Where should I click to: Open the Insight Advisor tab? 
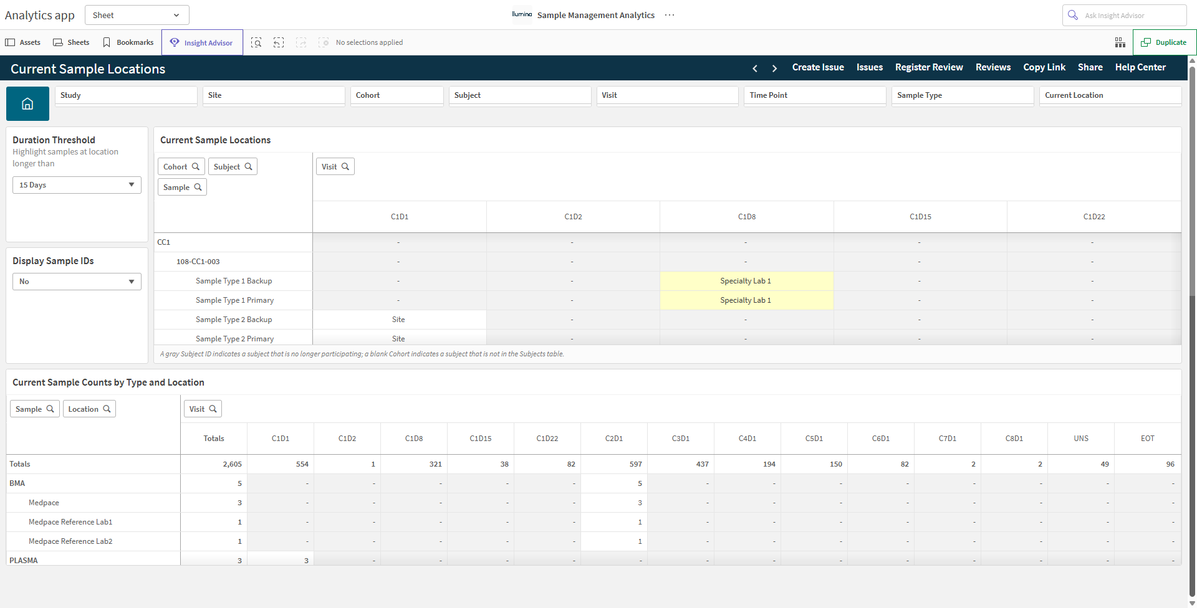(202, 42)
